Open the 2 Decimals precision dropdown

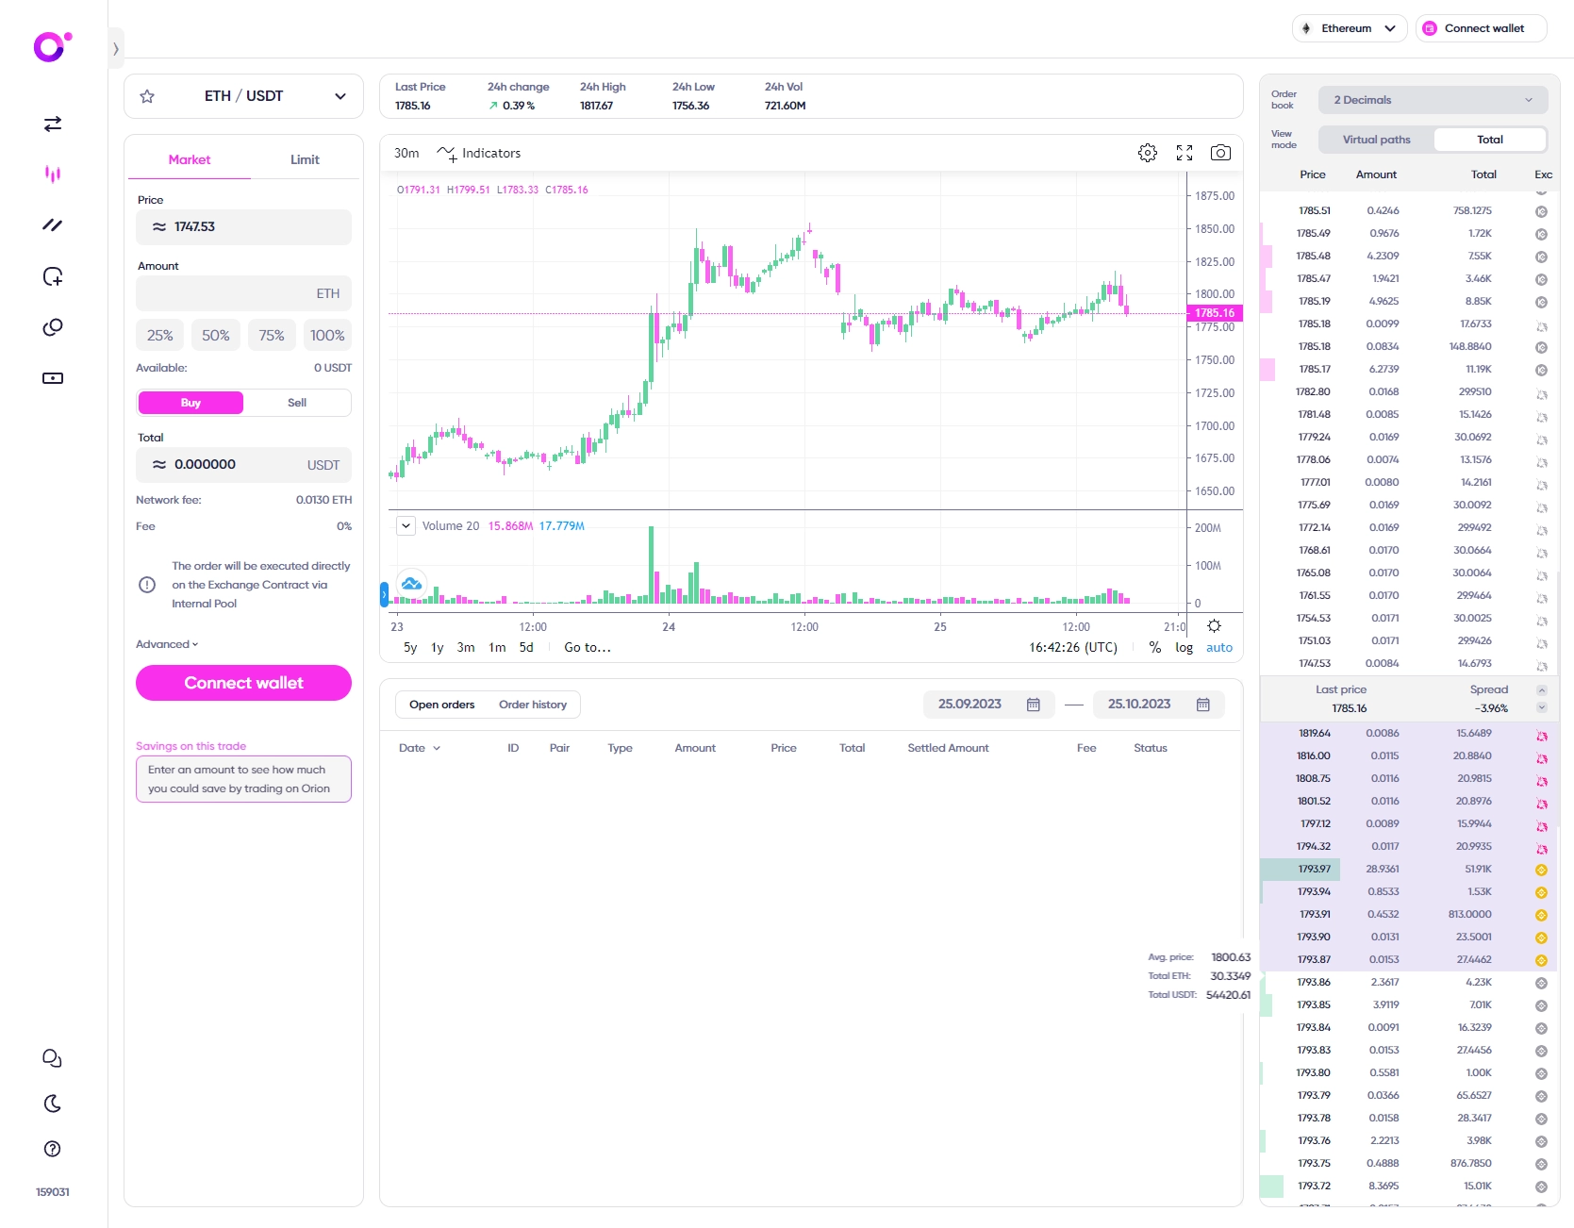click(1432, 99)
